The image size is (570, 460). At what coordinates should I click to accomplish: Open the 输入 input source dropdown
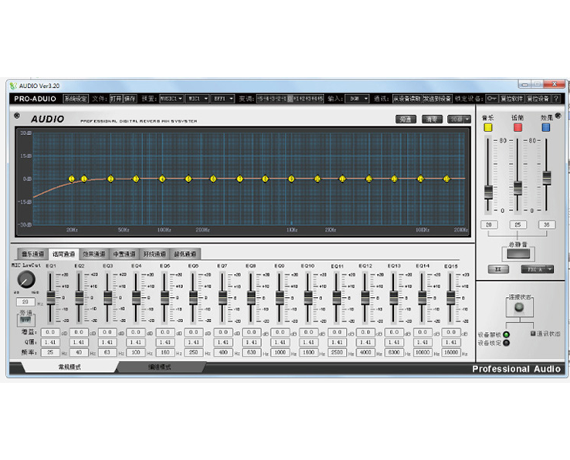pyautogui.click(x=358, y=99)
